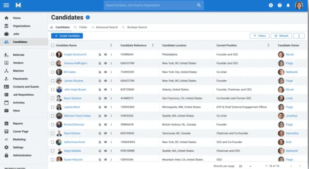Open the document icon for Bill Gates
309x169 pixels.
(100, 72)
